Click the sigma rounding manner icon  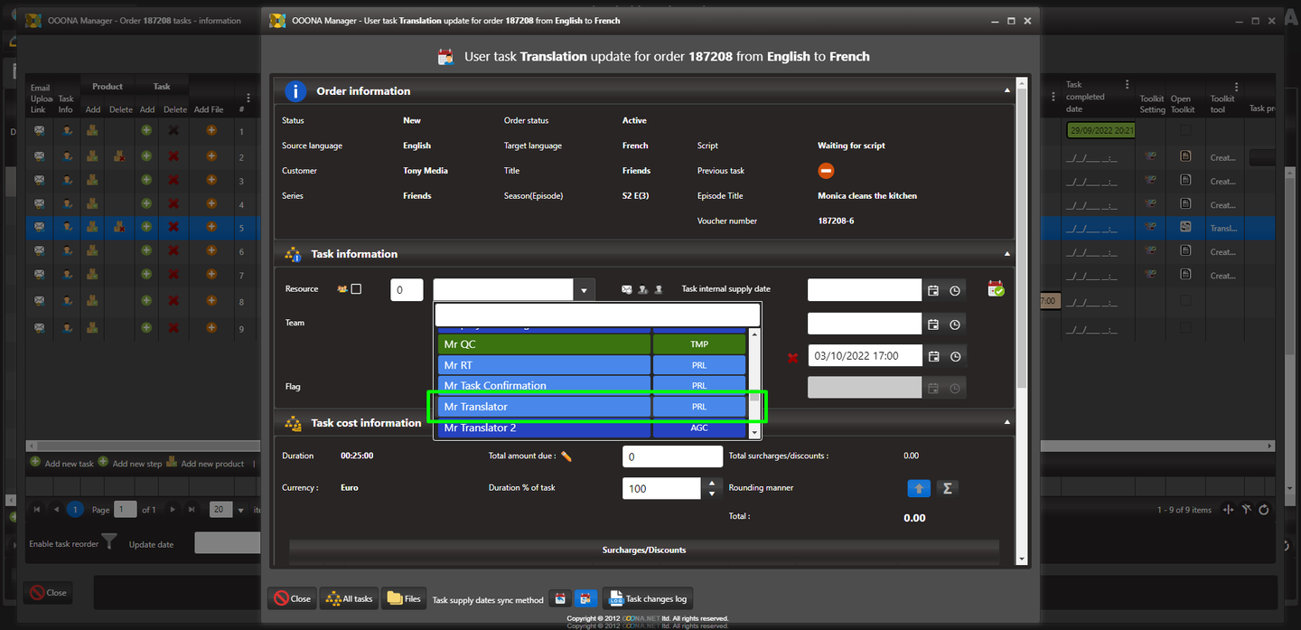[x=947, y=488]
